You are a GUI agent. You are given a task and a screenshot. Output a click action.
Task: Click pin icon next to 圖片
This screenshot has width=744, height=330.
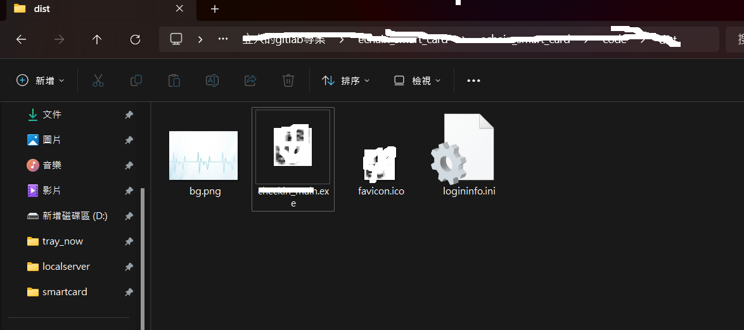click(x=129, y=141)
